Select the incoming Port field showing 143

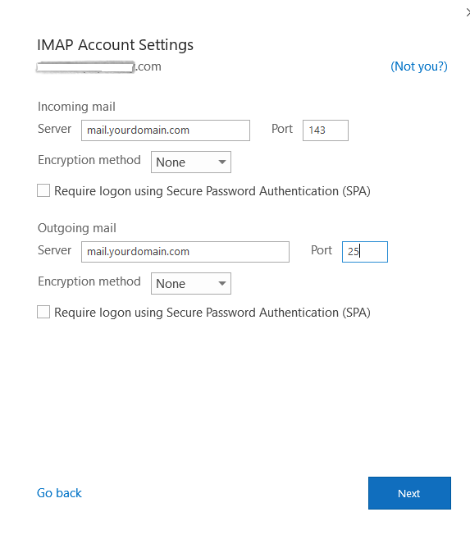[x=326, y=130]
